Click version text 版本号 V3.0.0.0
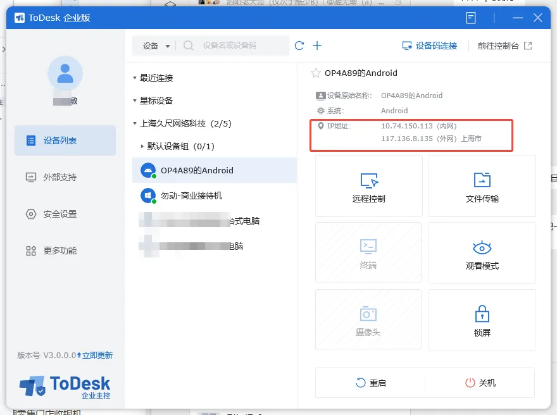The width and height of the screenshot is (557, 415). [x=47, y=356]
